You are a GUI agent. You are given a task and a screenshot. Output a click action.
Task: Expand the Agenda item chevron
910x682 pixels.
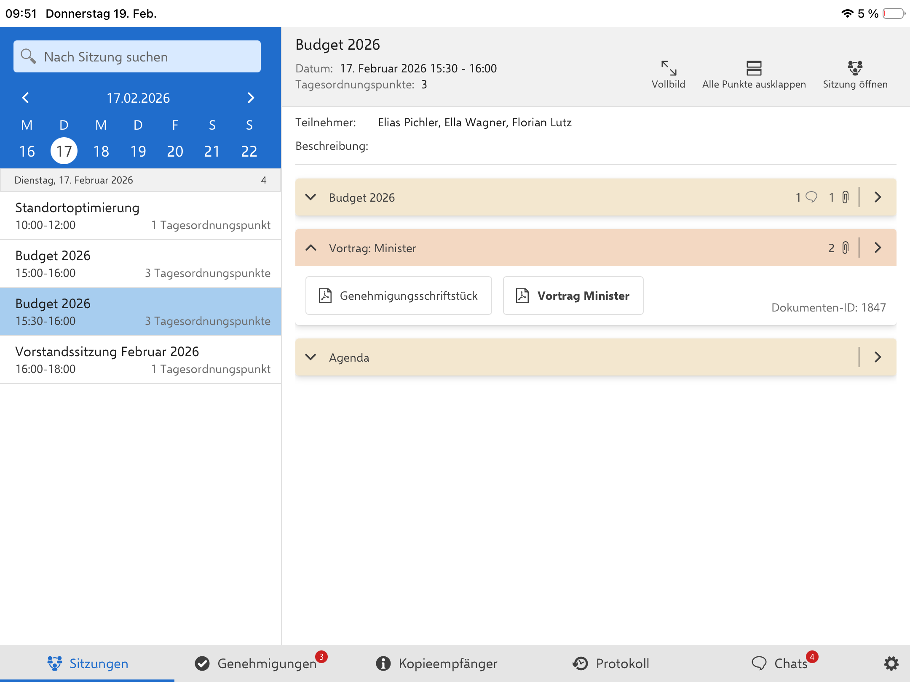click(311, 357)
